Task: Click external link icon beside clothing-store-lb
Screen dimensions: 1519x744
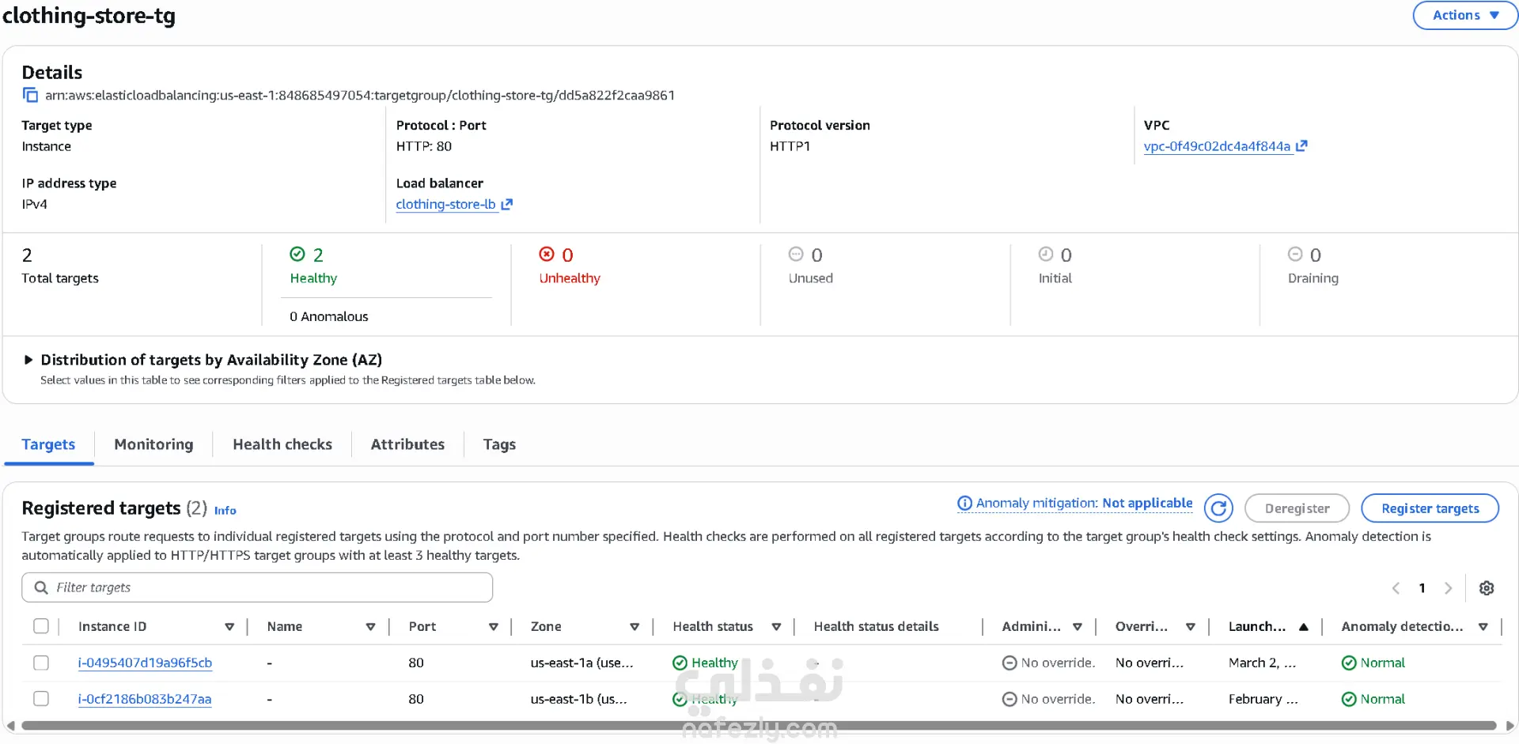Action: coord(507,204)
